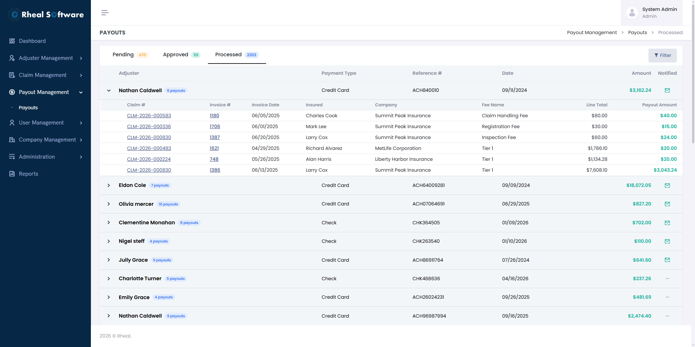Open the Filter button
695x347 pixels.
(662, 56)
